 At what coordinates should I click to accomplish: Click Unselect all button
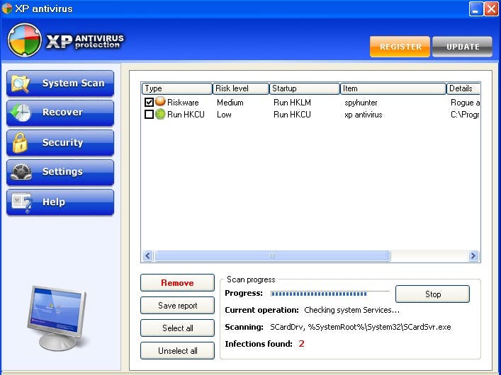pos(177,351)
